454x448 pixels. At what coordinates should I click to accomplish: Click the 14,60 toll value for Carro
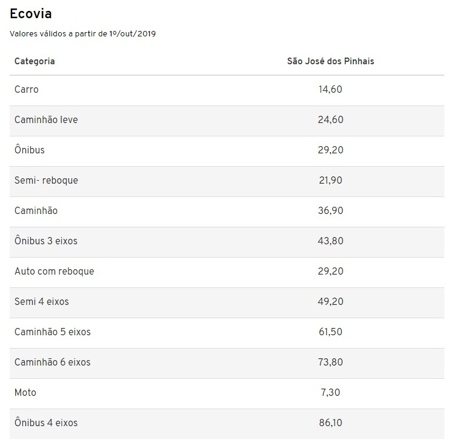330,90
